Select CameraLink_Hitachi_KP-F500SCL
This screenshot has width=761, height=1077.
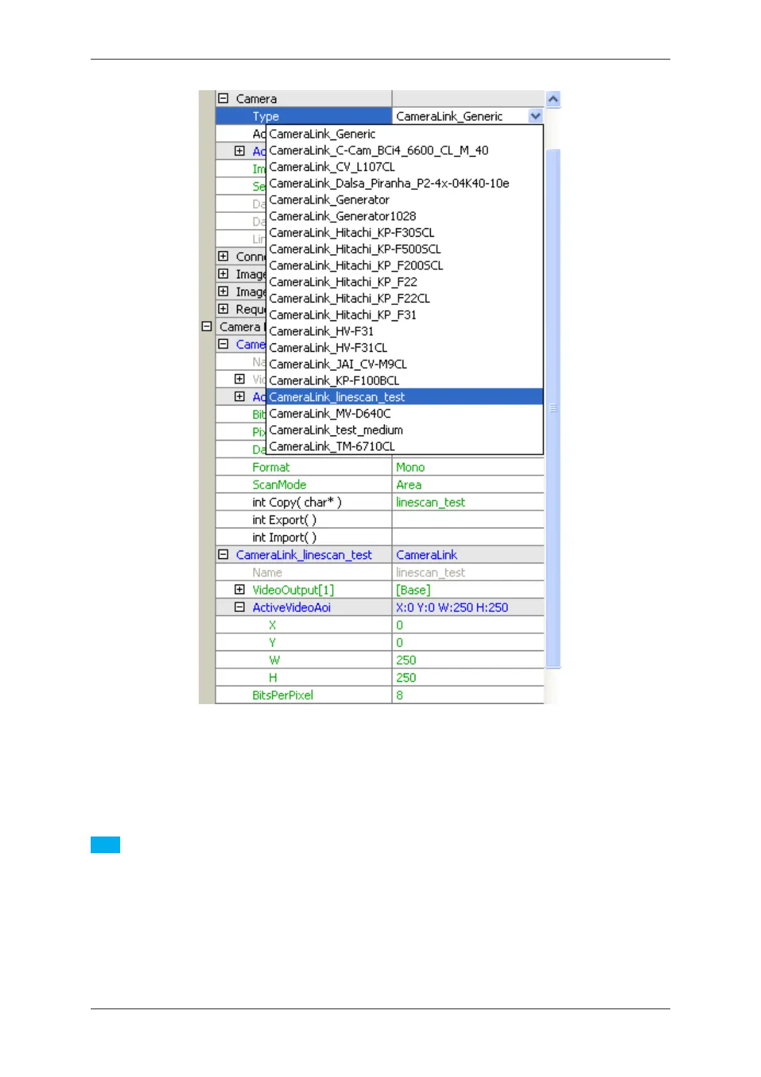pyautogui.click(x=404, y=249)
